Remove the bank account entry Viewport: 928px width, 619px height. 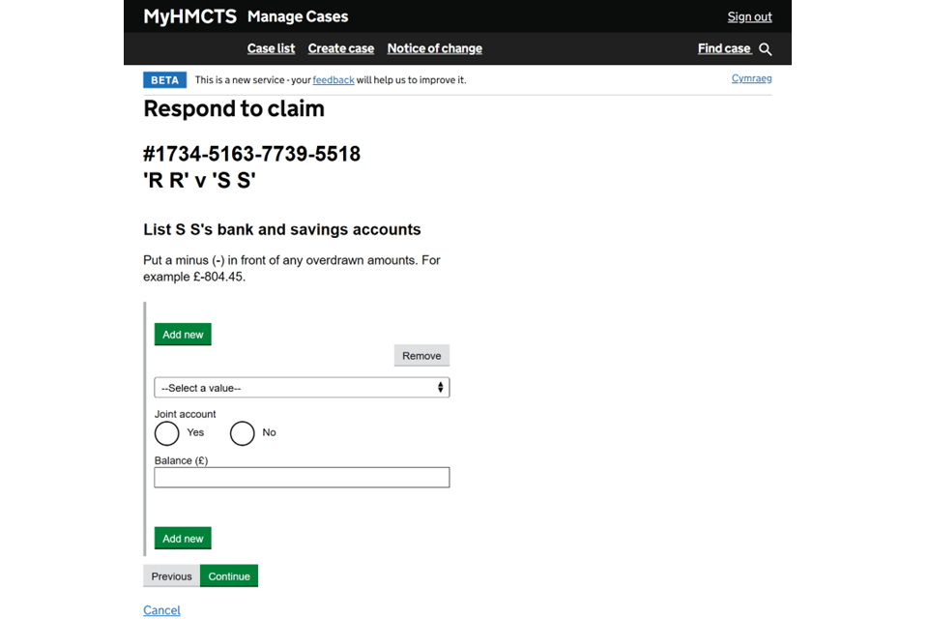(x=421, y=356)
